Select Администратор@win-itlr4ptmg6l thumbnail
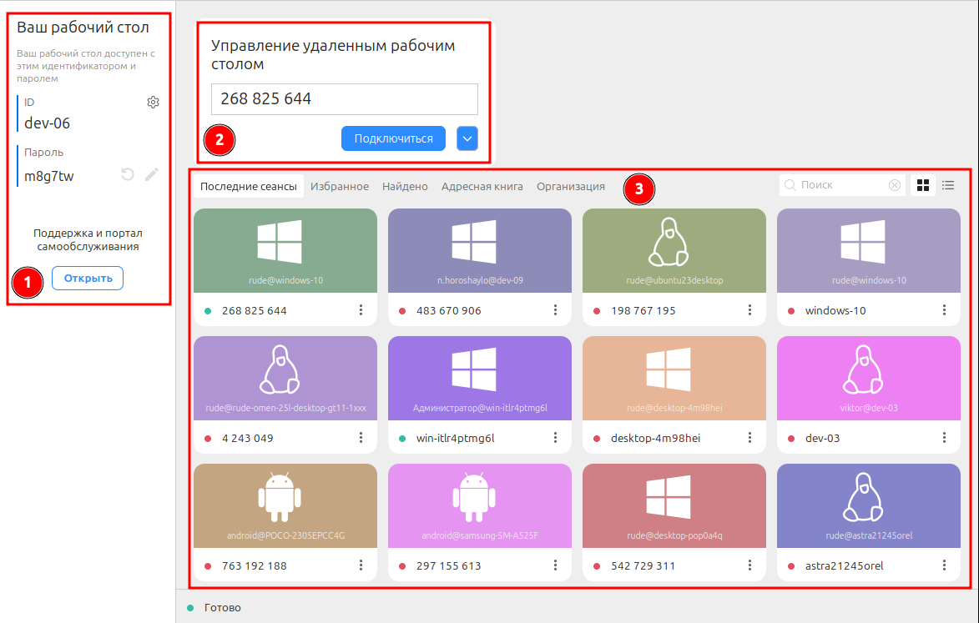 [x=480, y=378]
